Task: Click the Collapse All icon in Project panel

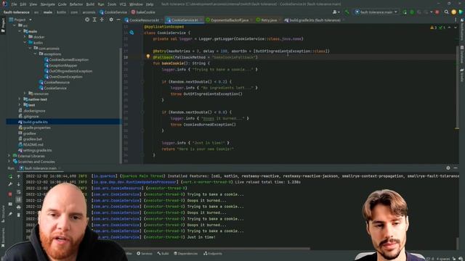Action: click(x=102, y=20)
